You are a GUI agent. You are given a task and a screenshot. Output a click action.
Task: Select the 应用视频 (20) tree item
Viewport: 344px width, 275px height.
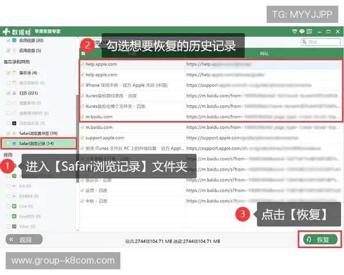(31, 40)
